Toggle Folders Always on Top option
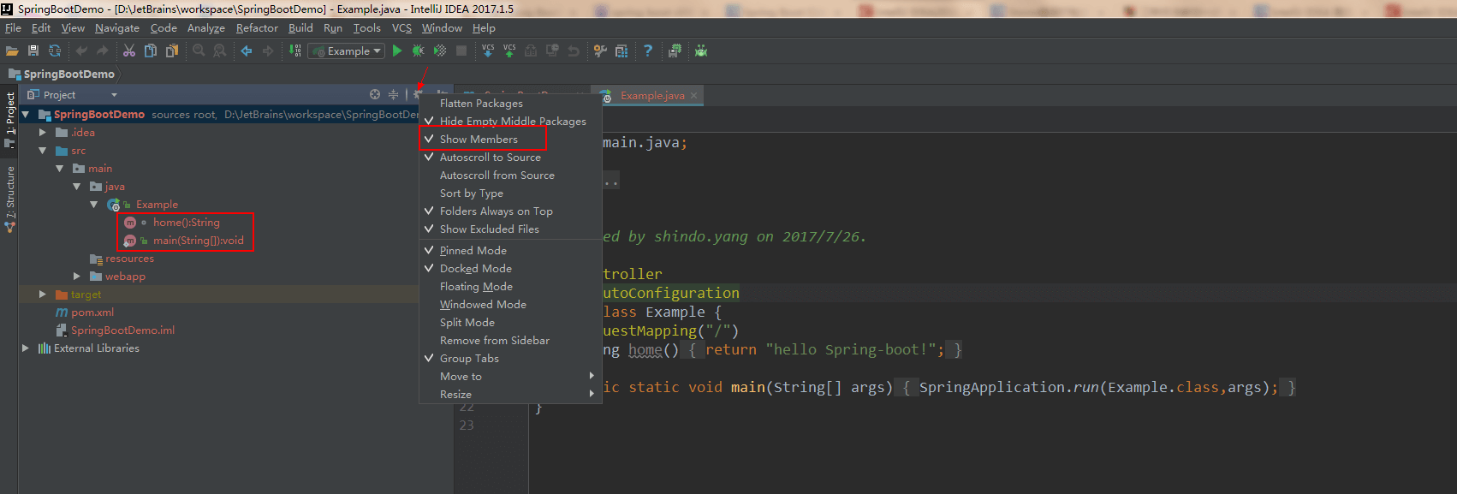Viewport: 1457px width, 494px height. [510, 211]
